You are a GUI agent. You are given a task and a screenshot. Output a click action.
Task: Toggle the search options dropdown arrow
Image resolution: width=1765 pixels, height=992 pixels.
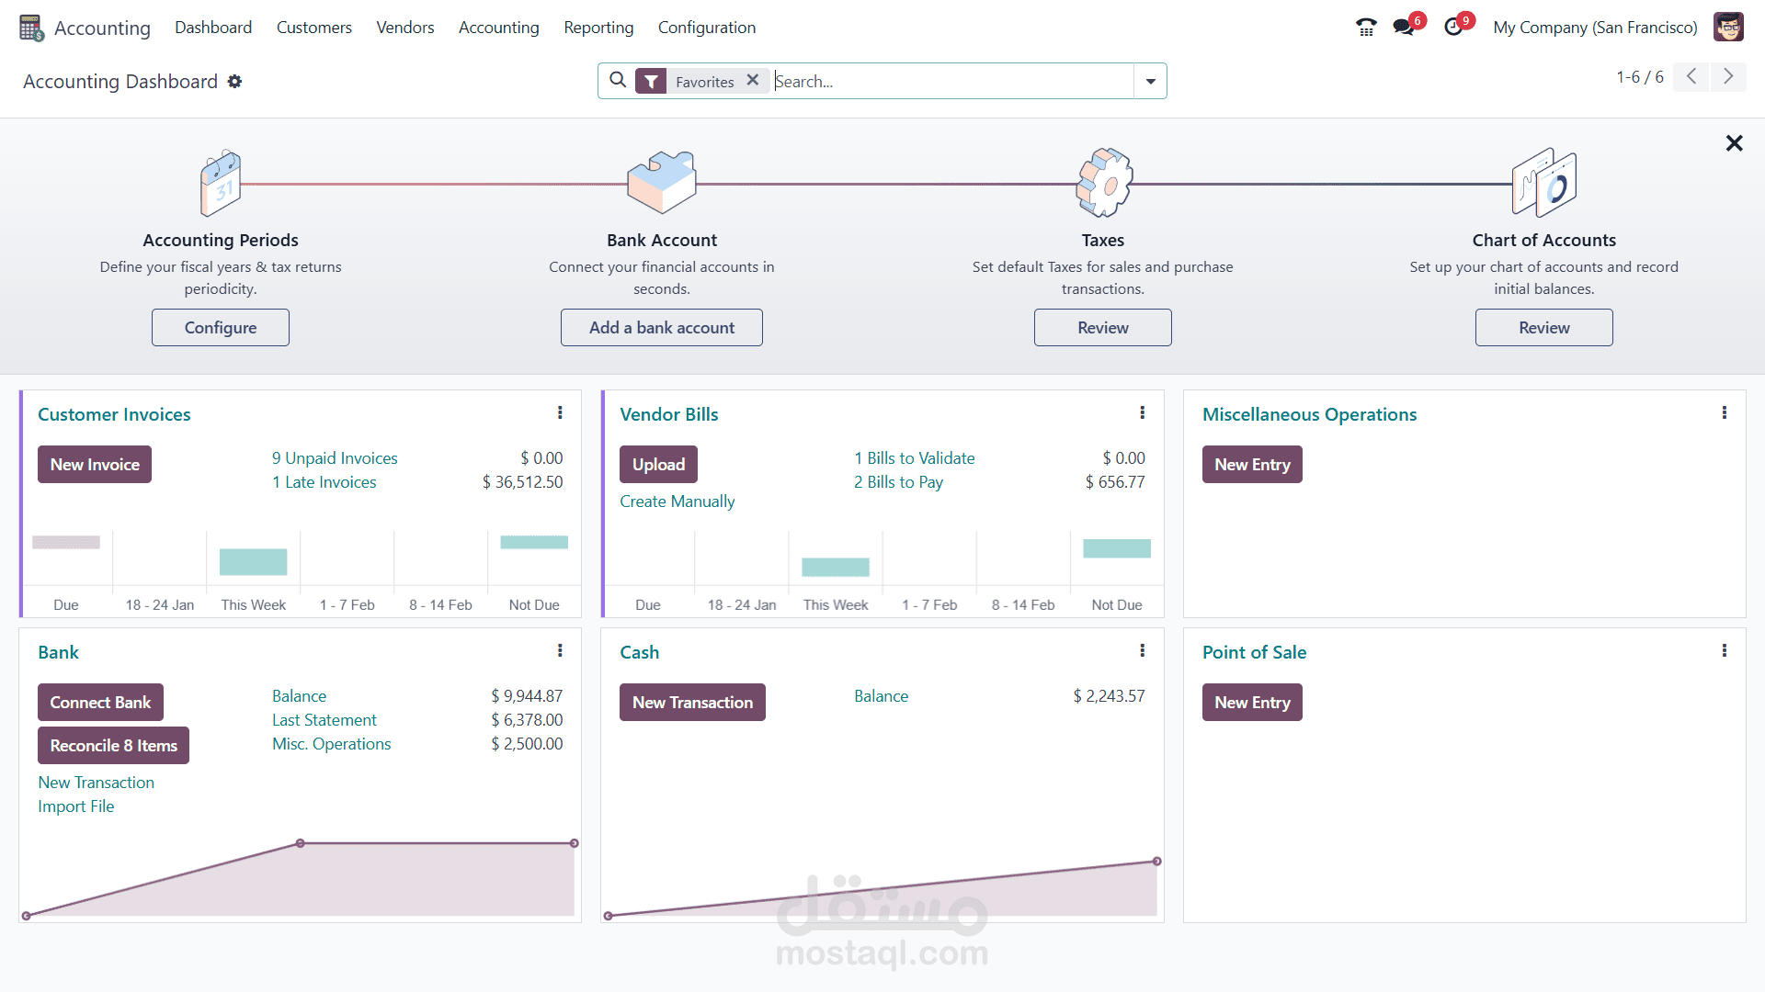pyautogui.click(x=1150, y=81)
